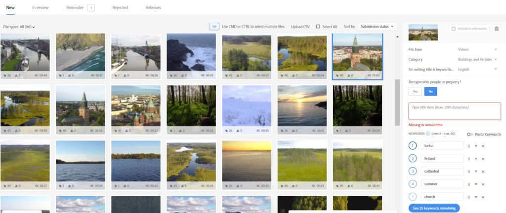The width and height of the screenshot is (506, 213).
Task: Remove the cathedral keyword with X
Action: tap(483, 172)
